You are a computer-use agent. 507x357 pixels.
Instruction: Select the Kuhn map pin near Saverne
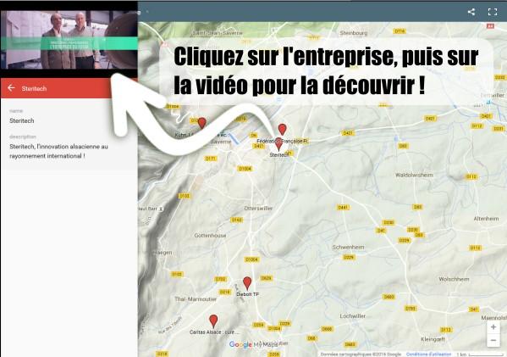[202, 123]
